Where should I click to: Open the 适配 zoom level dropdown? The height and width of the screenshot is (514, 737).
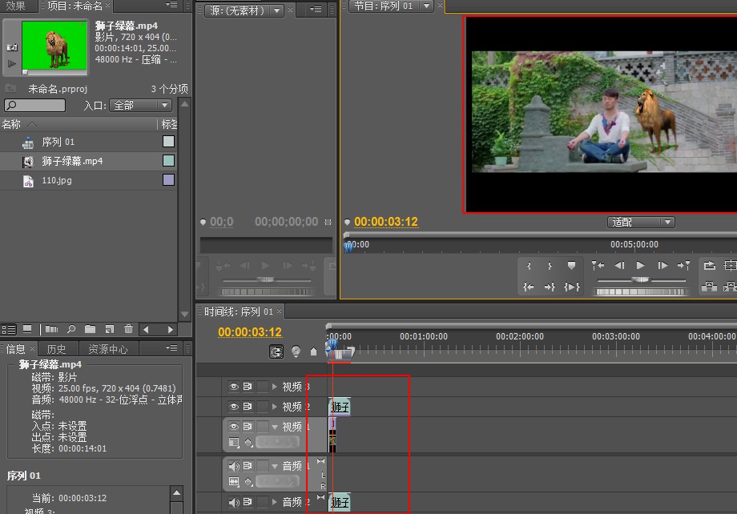click(641, 222)
